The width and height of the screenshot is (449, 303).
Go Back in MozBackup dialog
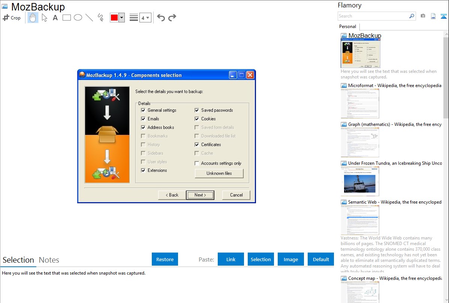click(172, 195)
